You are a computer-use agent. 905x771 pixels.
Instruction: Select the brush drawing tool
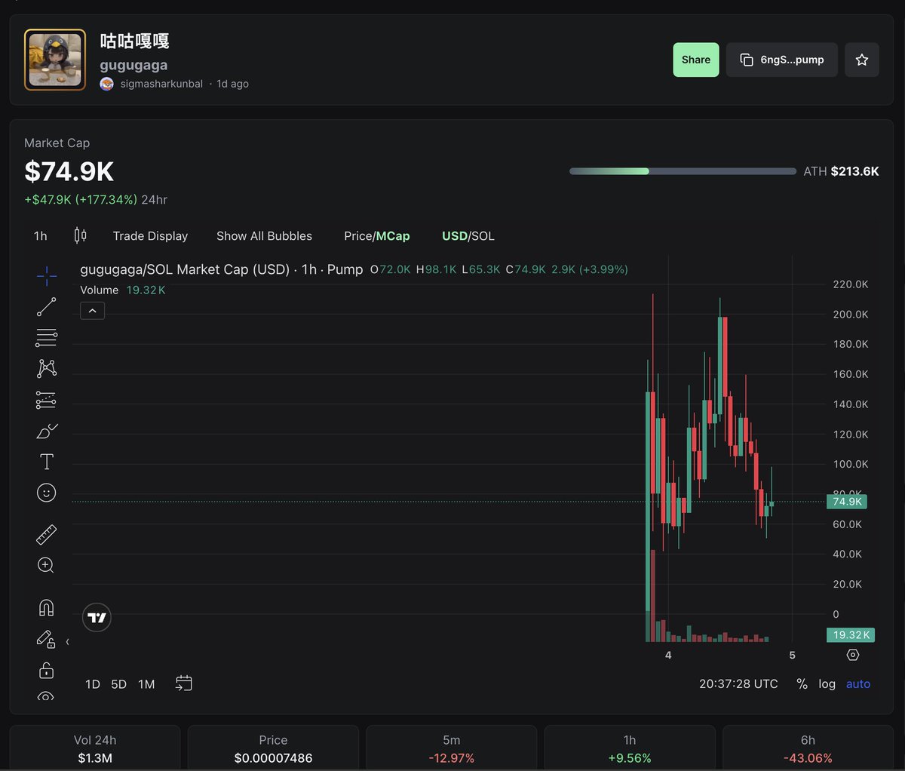click(x=47, y=432)
